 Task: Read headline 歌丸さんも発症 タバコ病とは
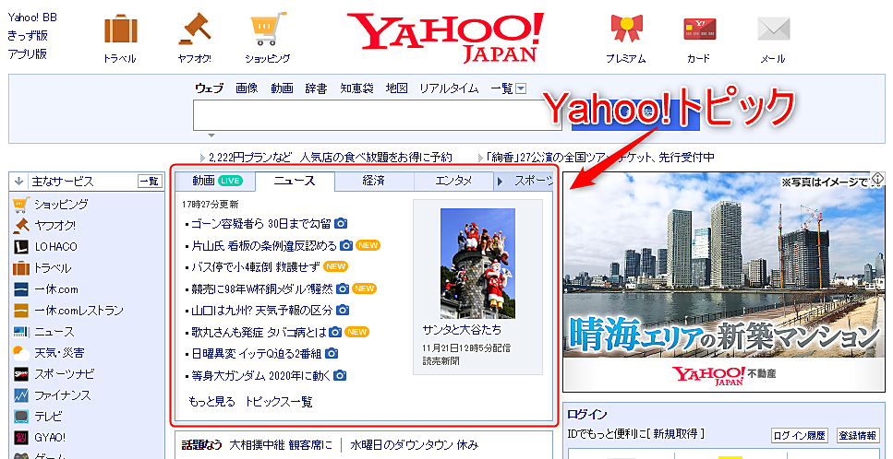pyautogui.click(x=259, y=333)
